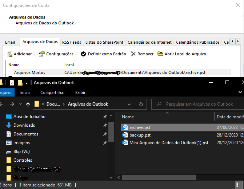
Task: Go forward with the Explorer forward arrow
Action: tap(12, 104)
